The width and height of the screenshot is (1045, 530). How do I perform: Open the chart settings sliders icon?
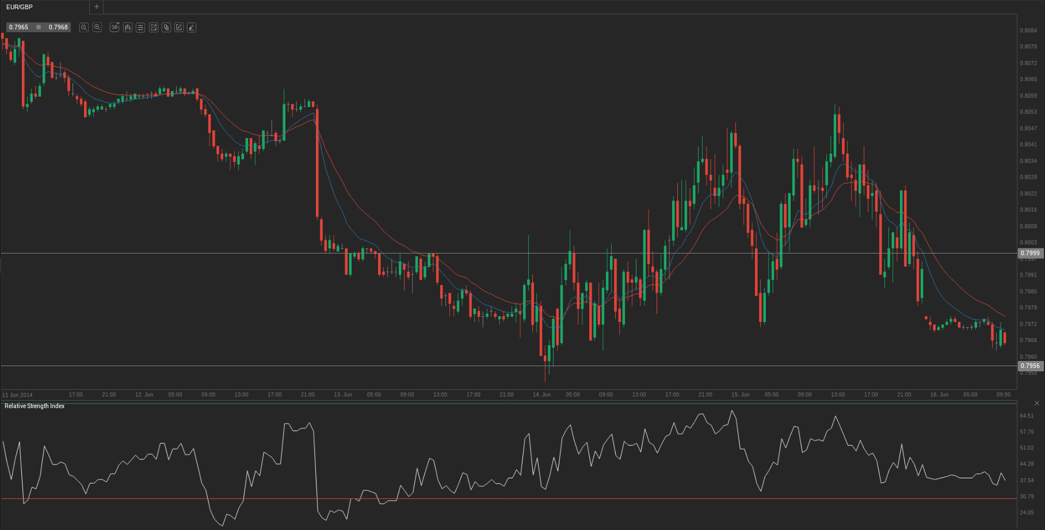(x=140, y=28)
